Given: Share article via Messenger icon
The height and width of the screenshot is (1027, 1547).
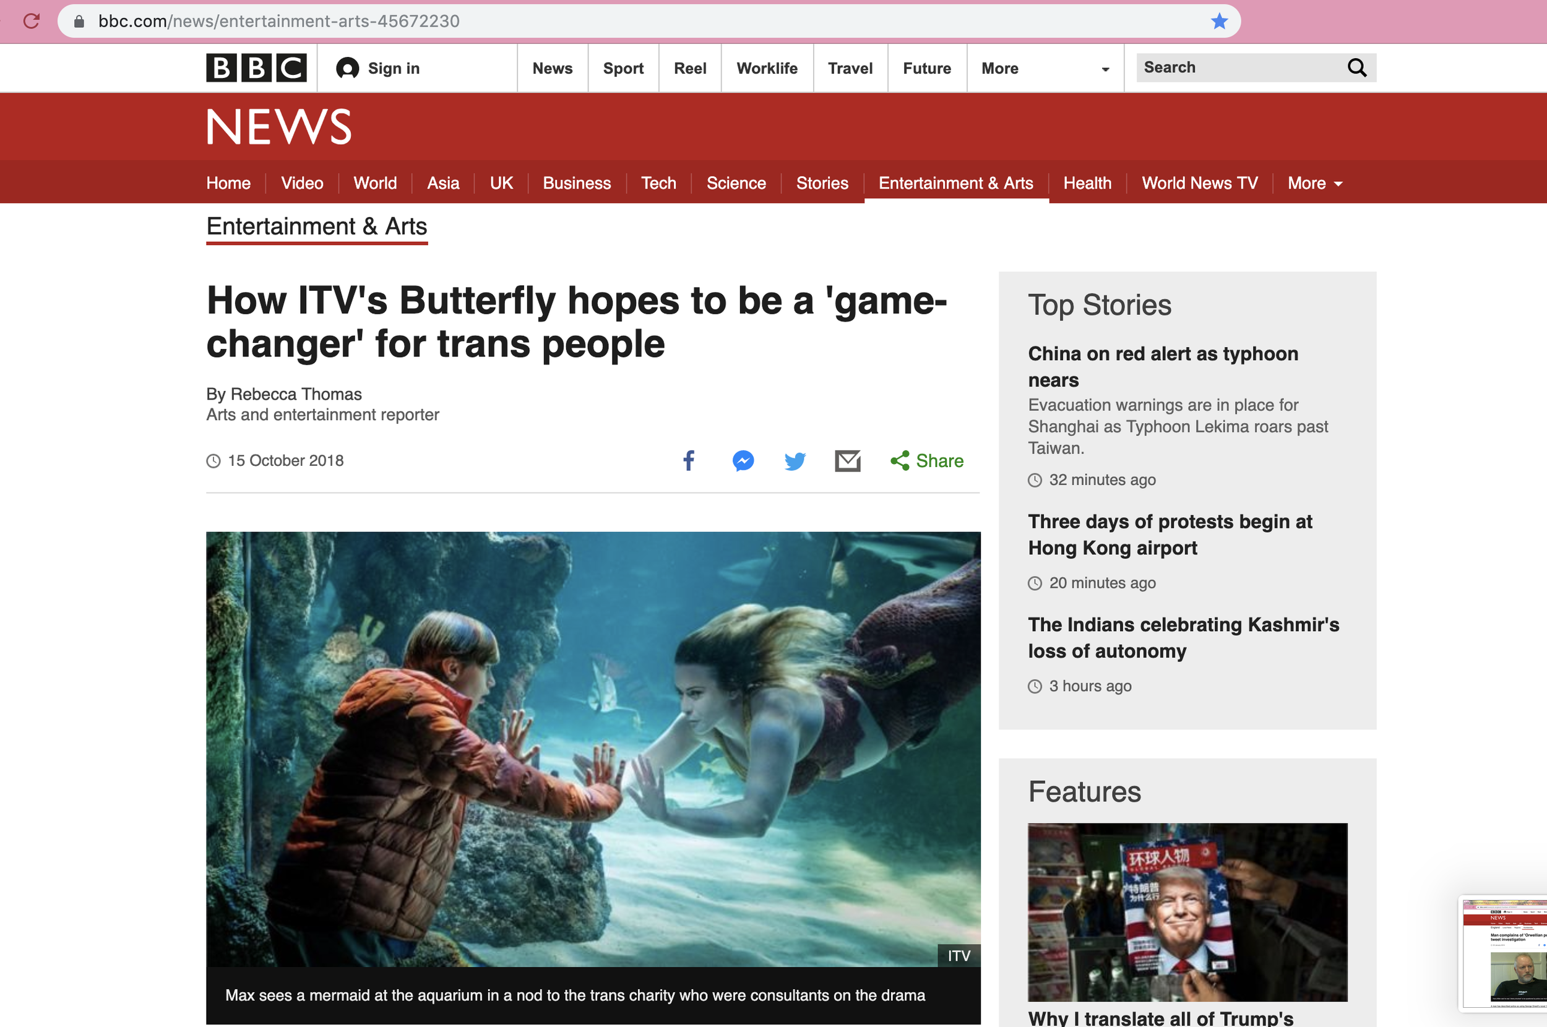Looking at the screenshot, I should pos(743,460).
